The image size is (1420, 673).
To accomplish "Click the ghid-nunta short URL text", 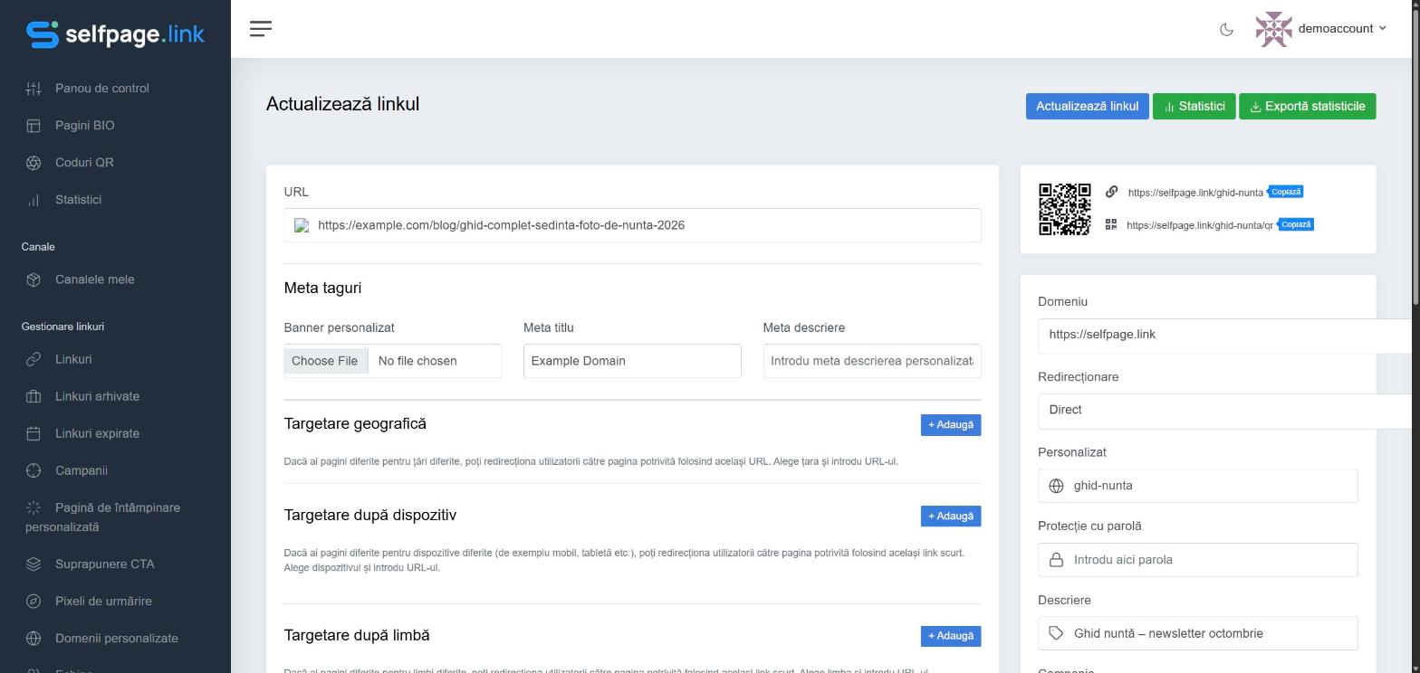I will (x=1195, y=193).
